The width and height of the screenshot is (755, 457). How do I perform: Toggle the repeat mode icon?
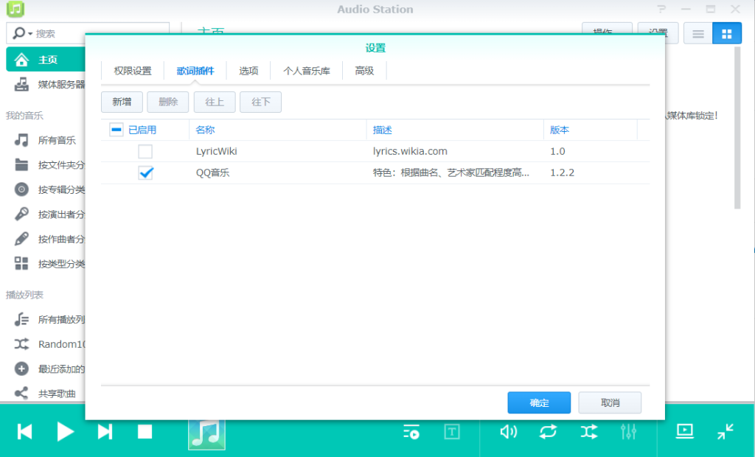tap(548, 431)
